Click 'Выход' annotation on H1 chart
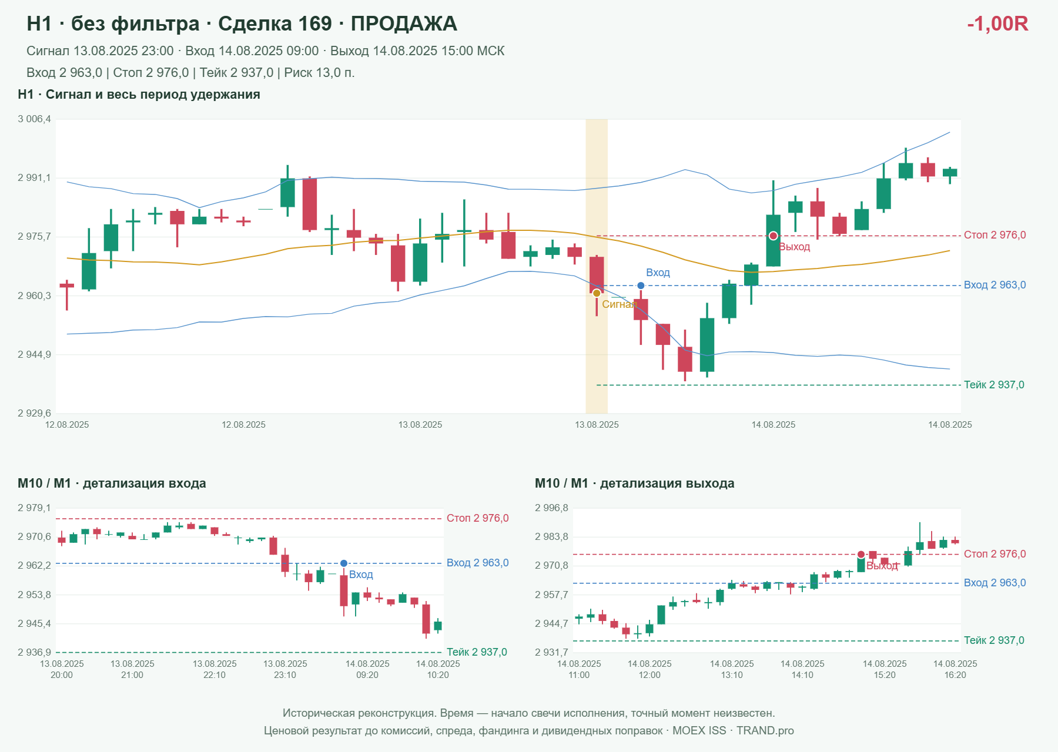 (795, 247)
